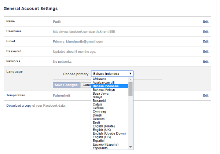Select Azərbaycan dili from the list
The width and height of the screenshot is (220, 154).
(x=109, y=82)
